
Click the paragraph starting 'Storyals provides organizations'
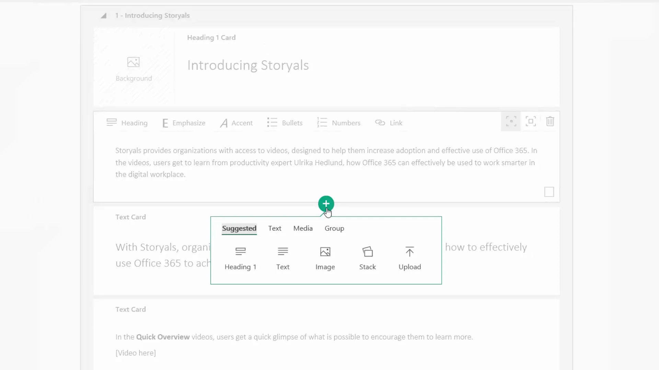pos(326,162)
